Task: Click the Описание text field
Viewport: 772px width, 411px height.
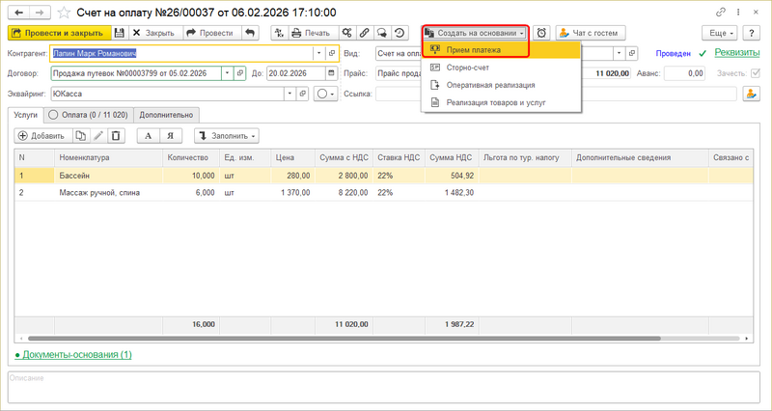Action: [386, 387]
